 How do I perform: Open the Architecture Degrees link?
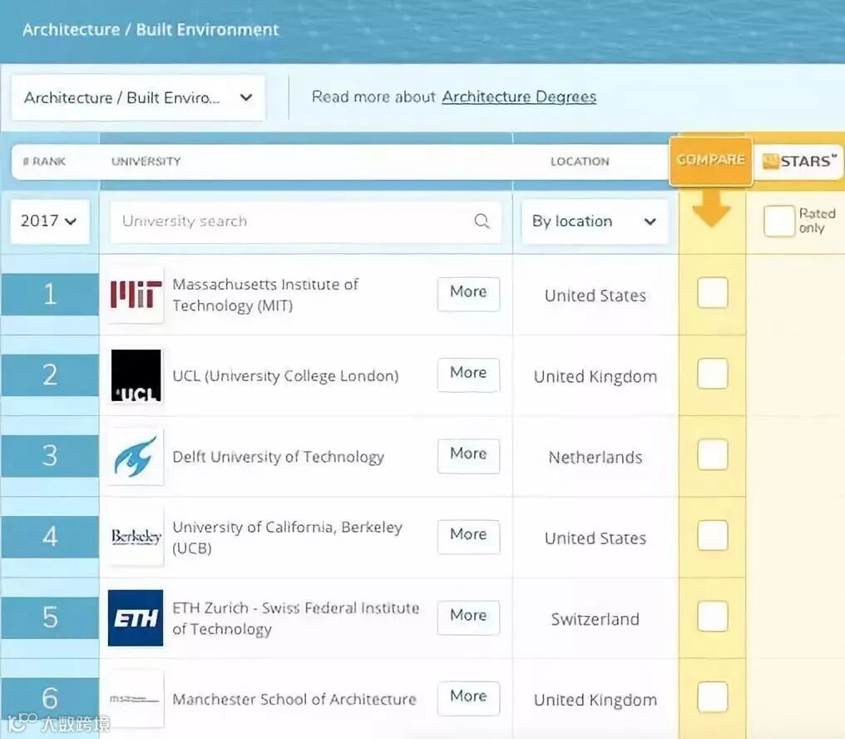[519, 97]
